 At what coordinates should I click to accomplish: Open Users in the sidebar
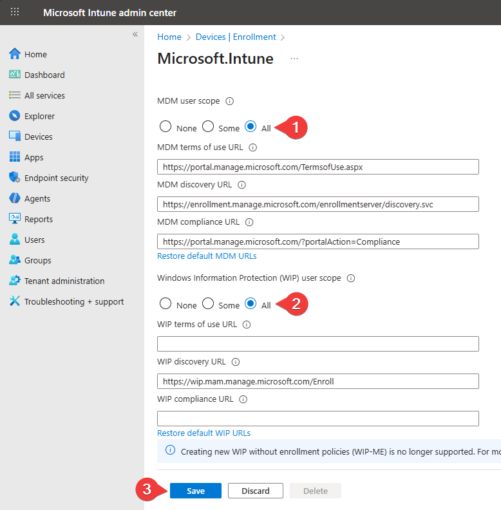35,240
